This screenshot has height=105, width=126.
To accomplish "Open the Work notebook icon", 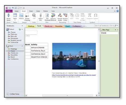I will coord(8,46).
